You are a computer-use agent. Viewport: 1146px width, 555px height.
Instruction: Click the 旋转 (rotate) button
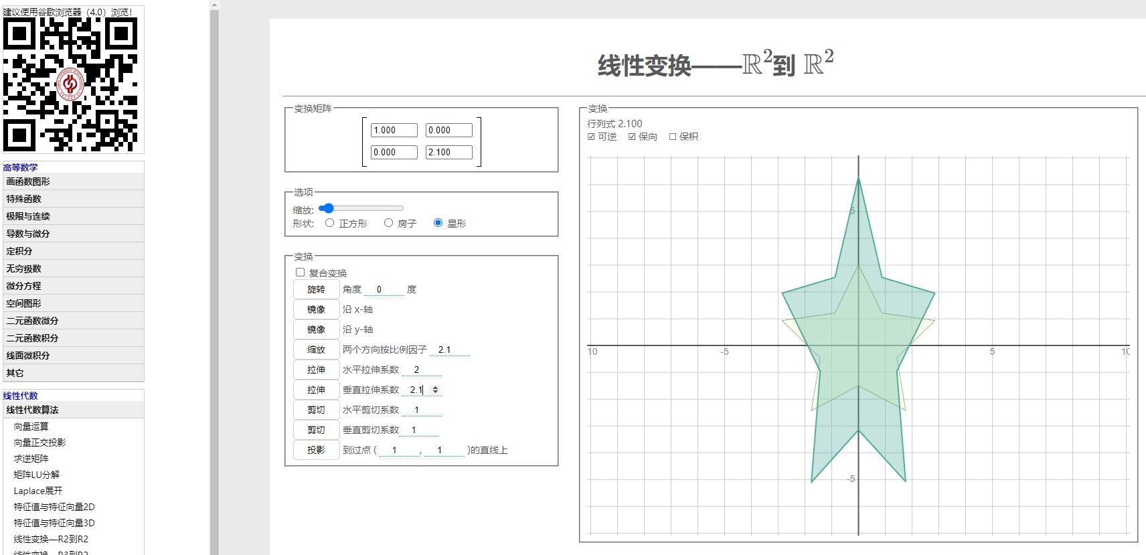316,289
